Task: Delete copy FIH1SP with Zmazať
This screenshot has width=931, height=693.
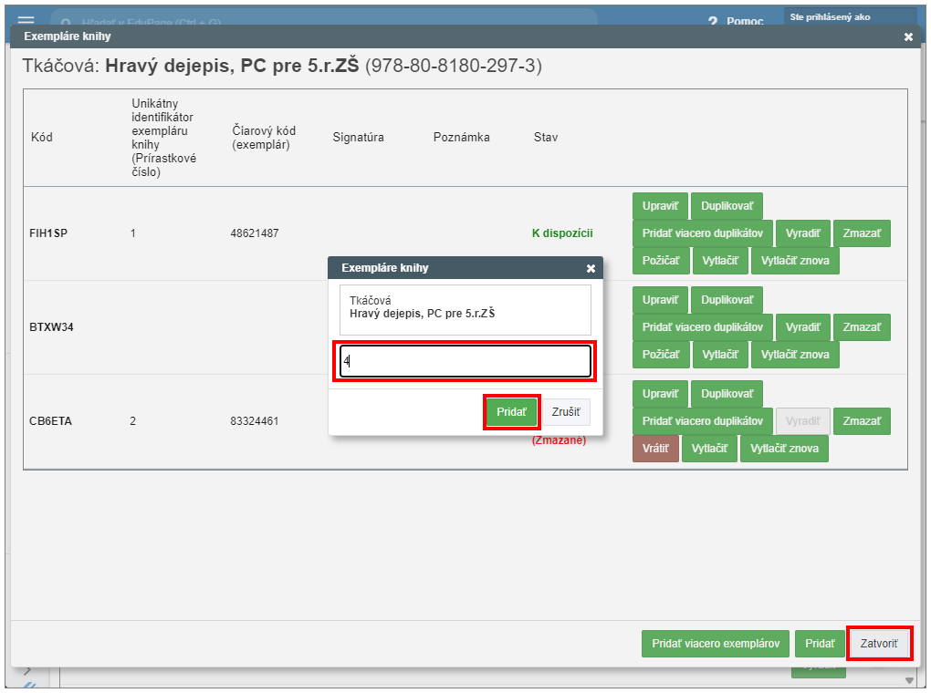Action: point(861,233)
